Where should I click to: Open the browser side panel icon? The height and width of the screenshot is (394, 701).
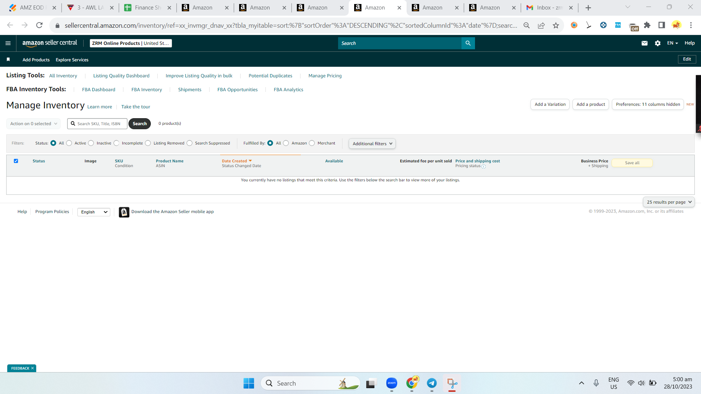[662, 25]
